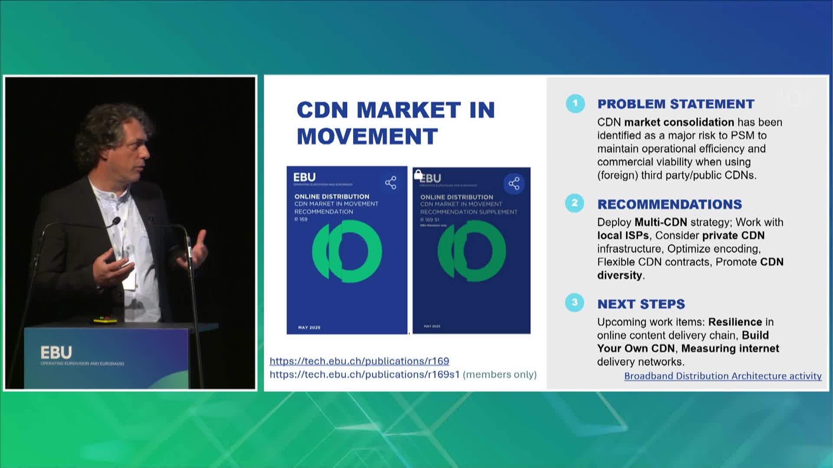The width and height of the screenshot is (833, 468).
Task: Click the bold words 'local ISPs'
Action: (623, 236)
